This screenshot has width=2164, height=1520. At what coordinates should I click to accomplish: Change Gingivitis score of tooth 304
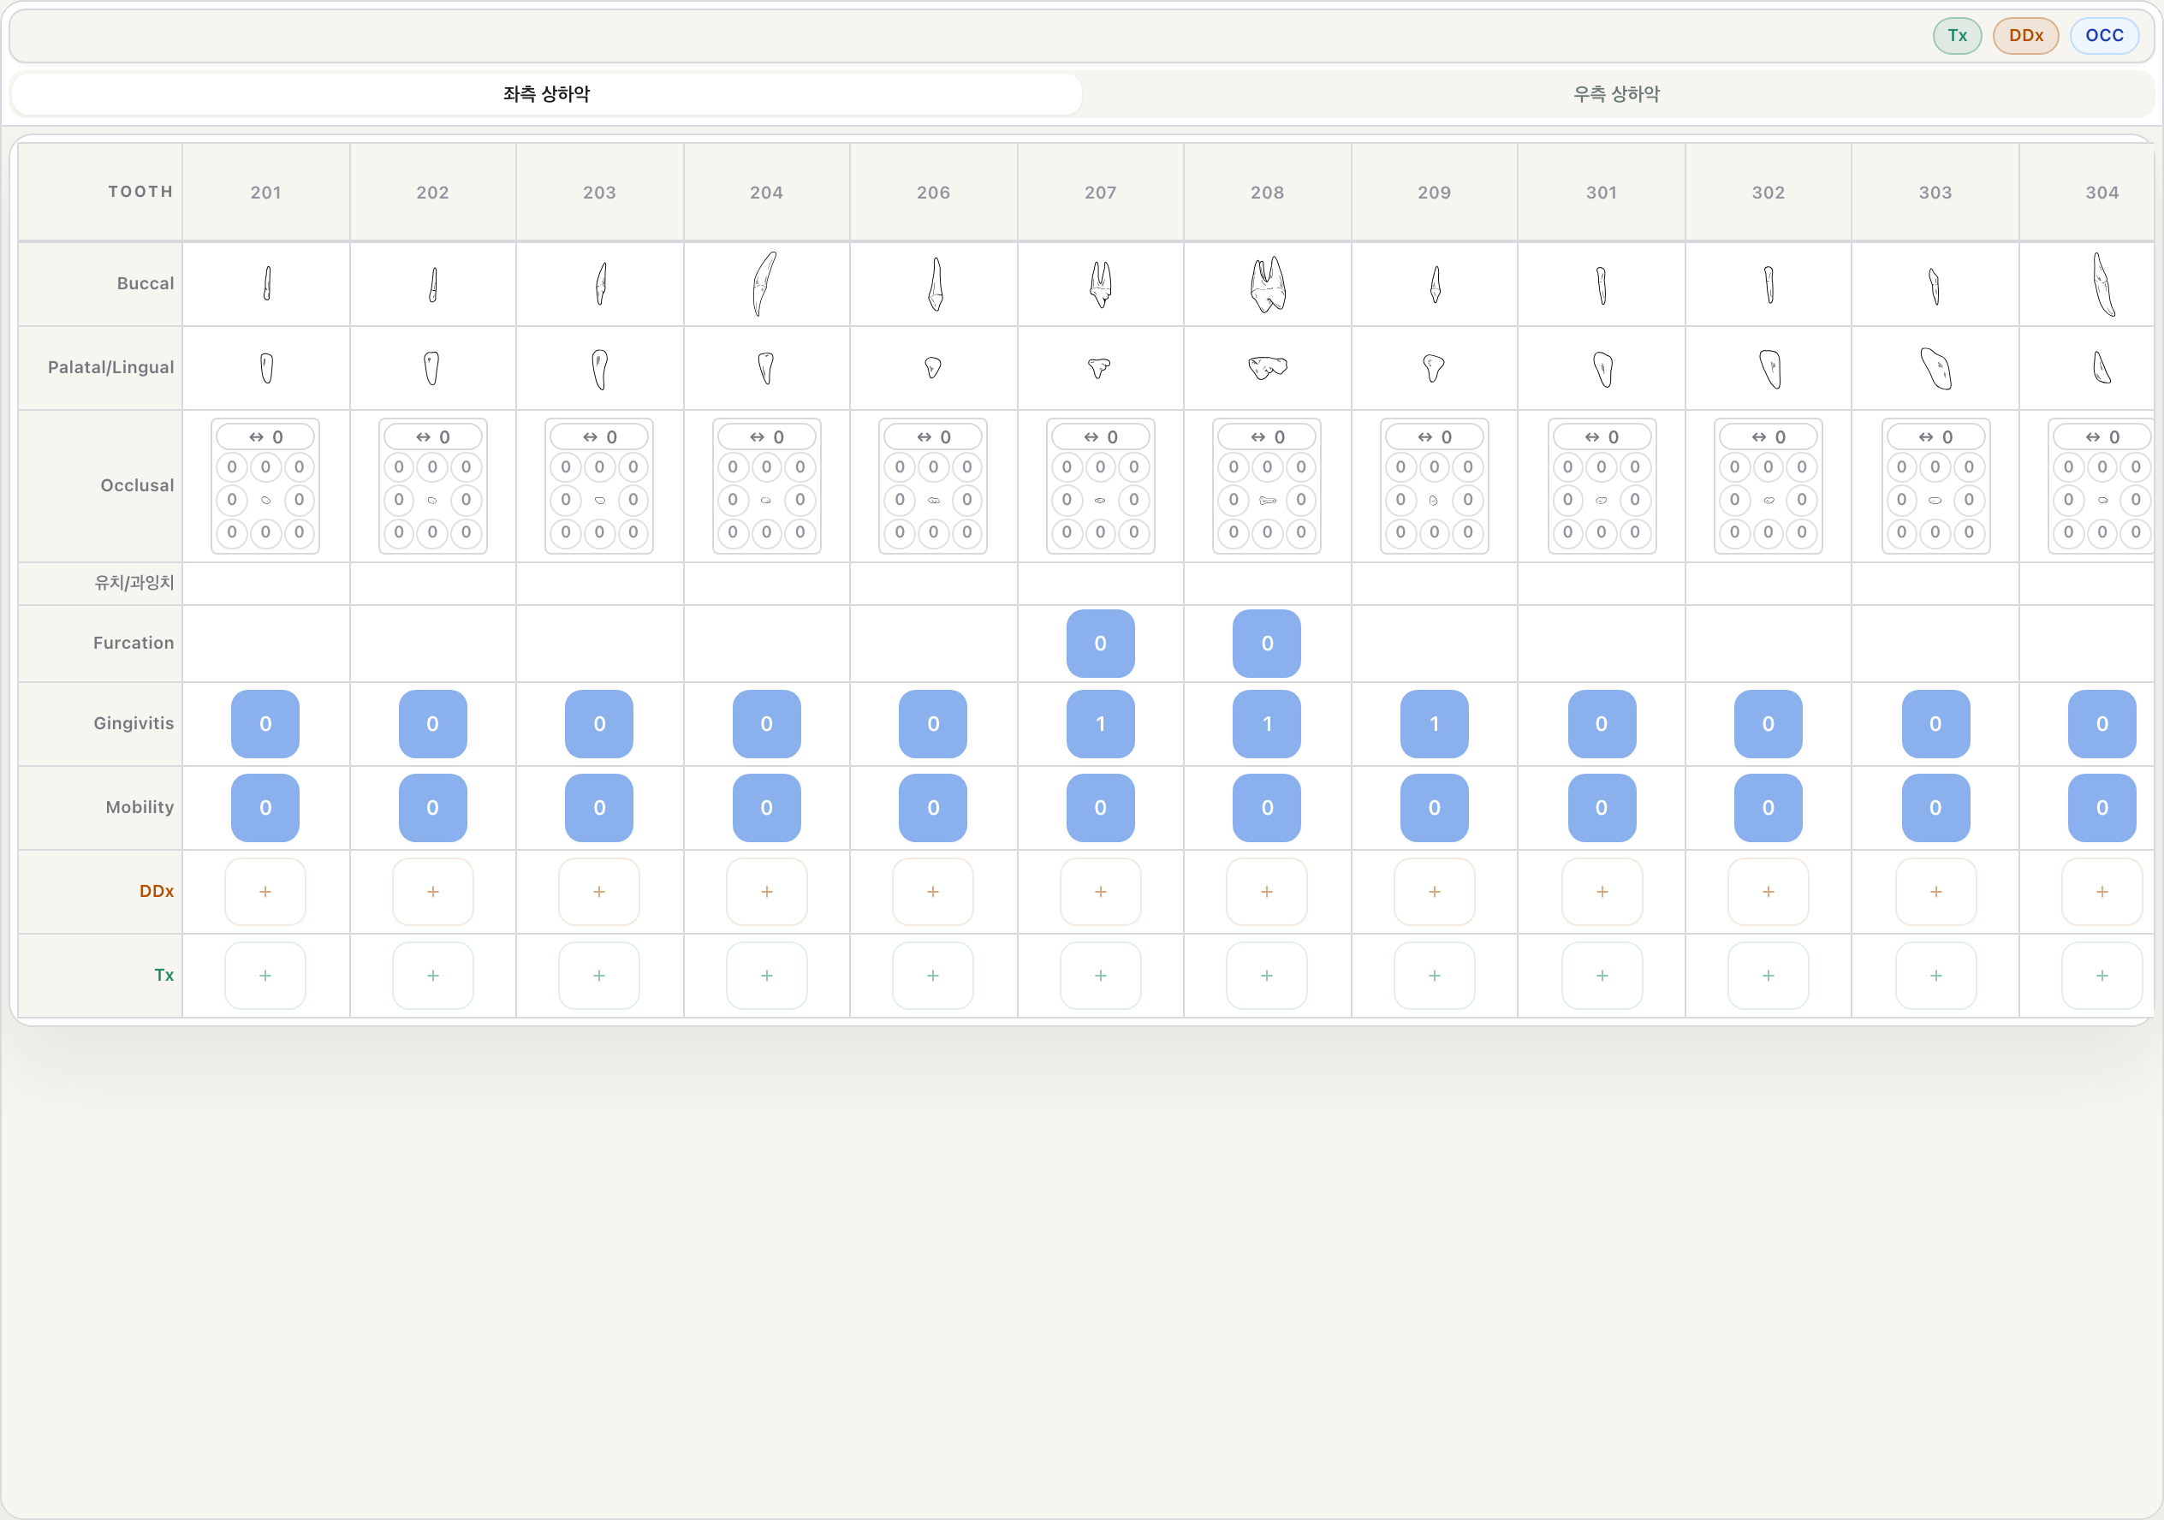(x=2102, y=724)
